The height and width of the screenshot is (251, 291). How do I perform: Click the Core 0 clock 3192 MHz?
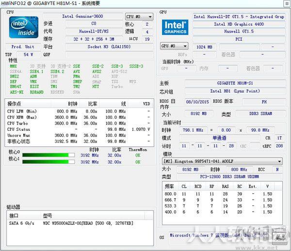[x=90, y=155]
